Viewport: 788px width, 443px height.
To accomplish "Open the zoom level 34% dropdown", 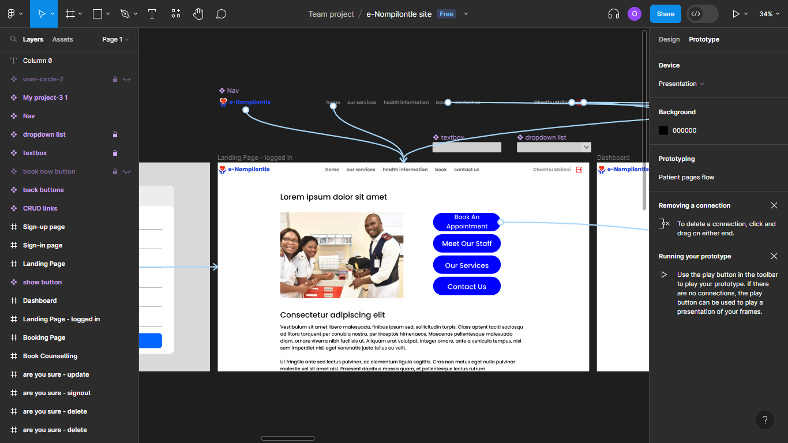I will [770, 14].
